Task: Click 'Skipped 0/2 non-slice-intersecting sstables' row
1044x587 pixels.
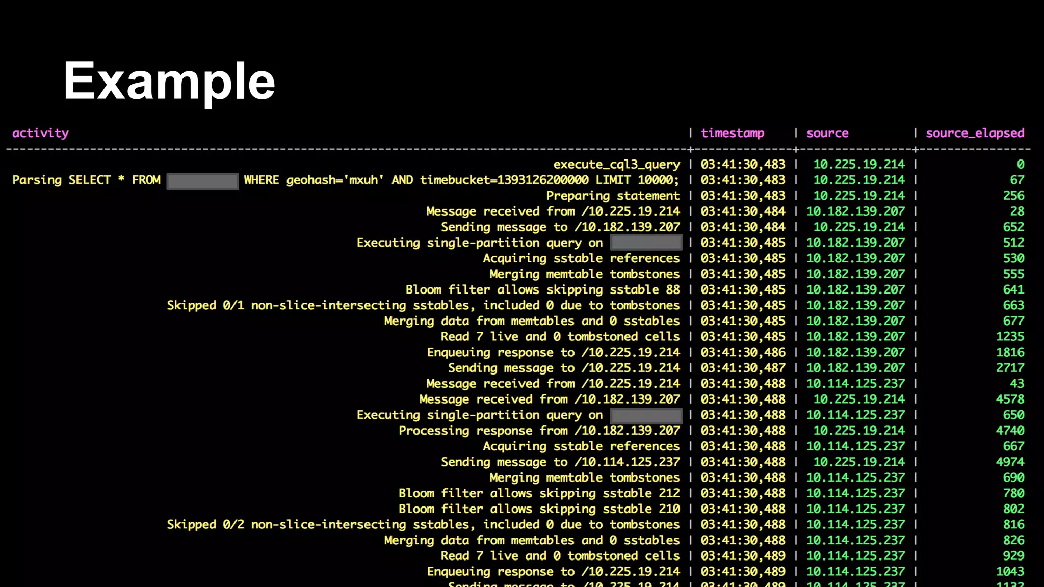Action: pos(423,524)
